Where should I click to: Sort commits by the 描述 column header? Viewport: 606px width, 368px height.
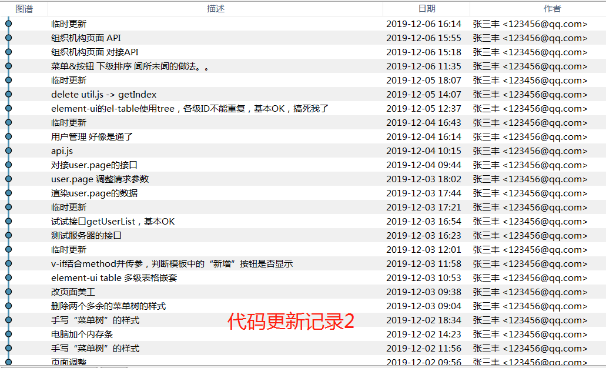pyautogui.click(x=215, y=9)
